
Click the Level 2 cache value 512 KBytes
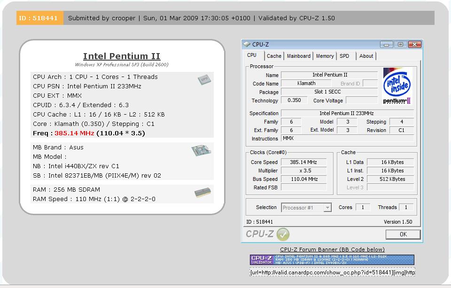click(x=390, y=179)
